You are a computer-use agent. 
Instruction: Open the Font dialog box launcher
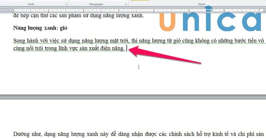tap(66, 4)
